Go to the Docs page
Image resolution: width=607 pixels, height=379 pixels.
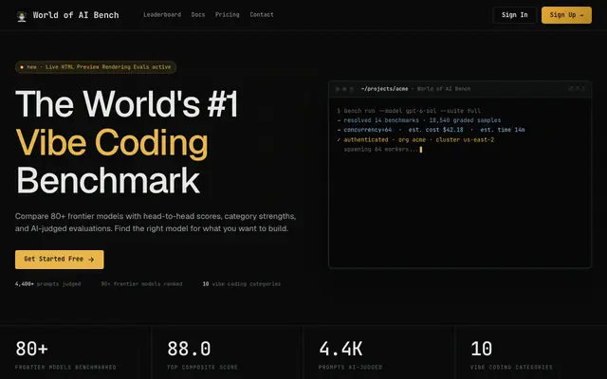coord(198,15)
